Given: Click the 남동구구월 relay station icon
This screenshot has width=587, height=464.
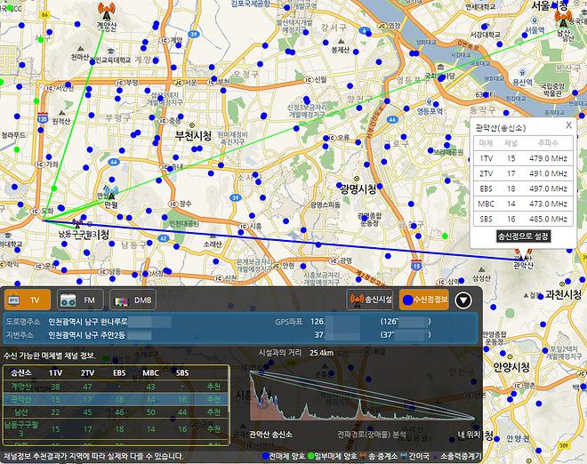Looking at the screenshot, I should coord(77,224).
